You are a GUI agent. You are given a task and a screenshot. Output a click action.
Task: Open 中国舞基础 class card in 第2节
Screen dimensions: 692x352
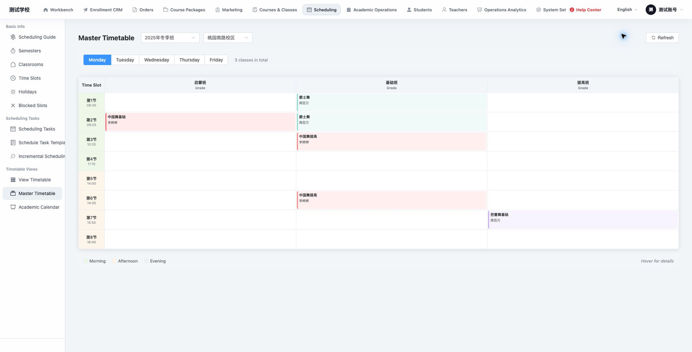coord(200,122)
